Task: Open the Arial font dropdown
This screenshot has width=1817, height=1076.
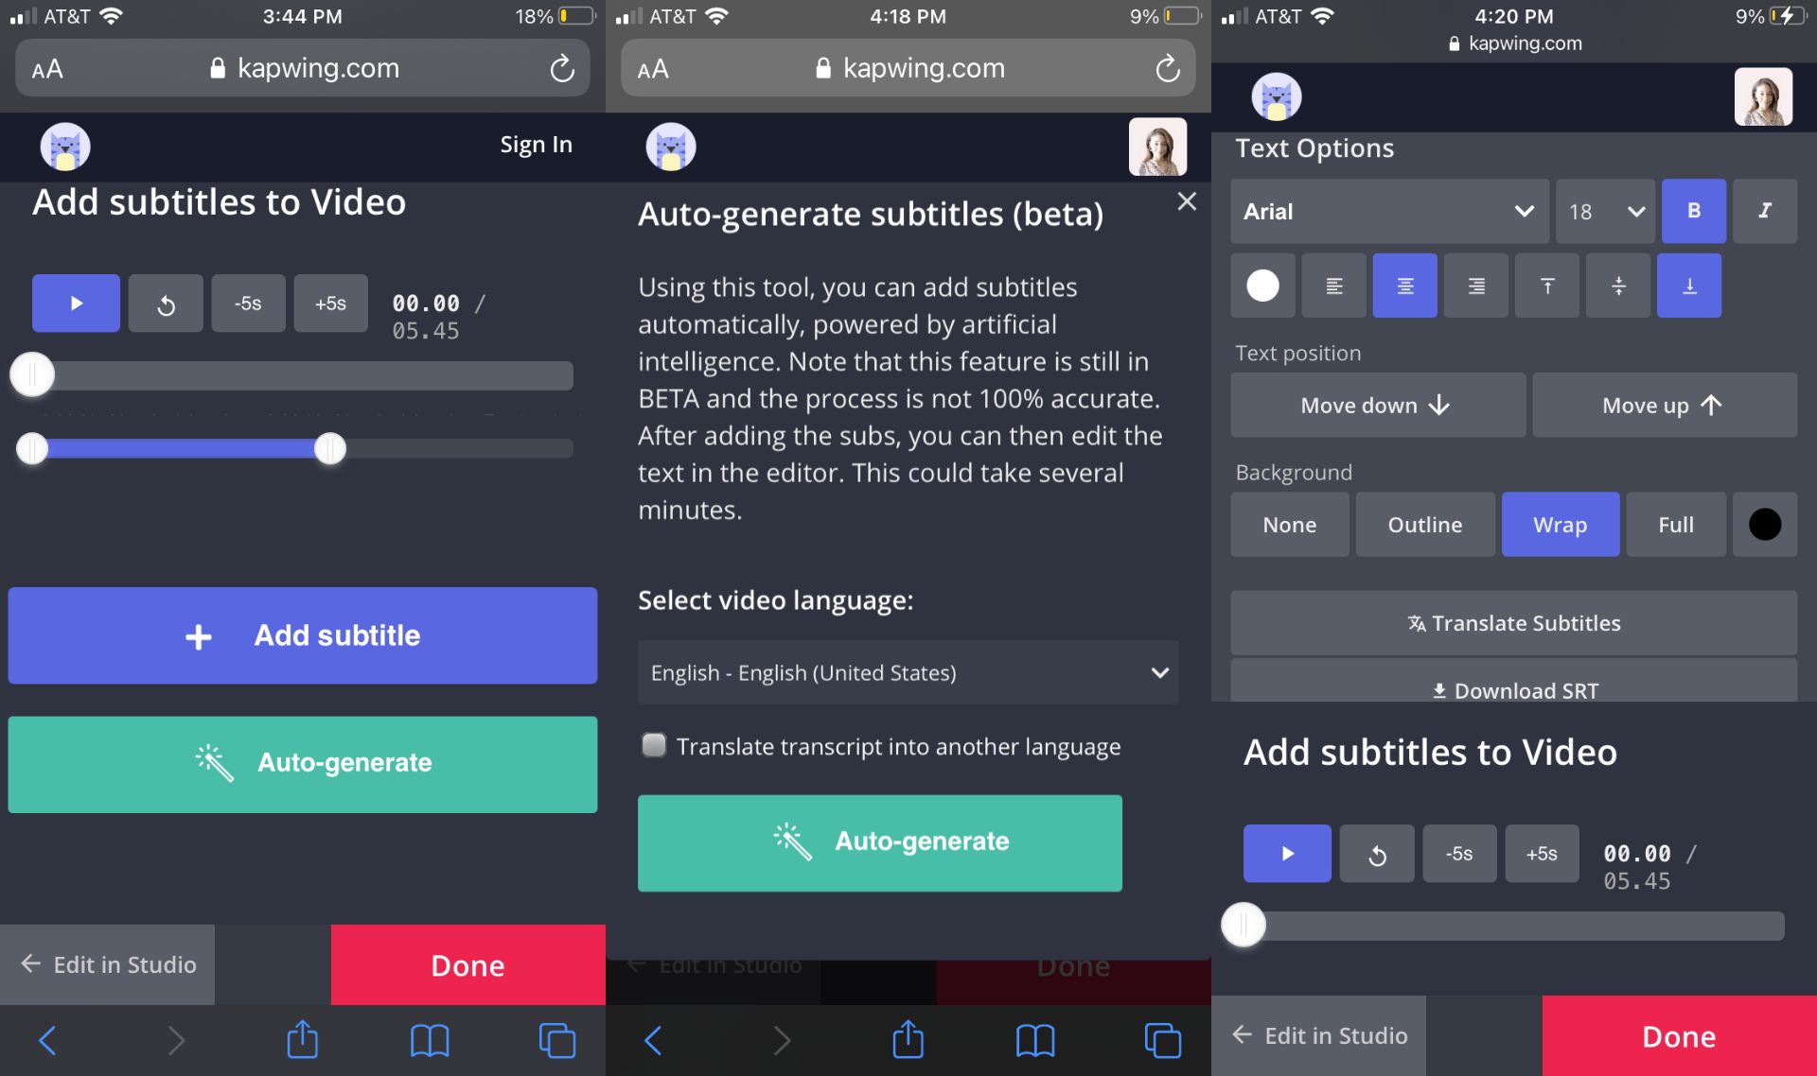Action: [1388, 211]
